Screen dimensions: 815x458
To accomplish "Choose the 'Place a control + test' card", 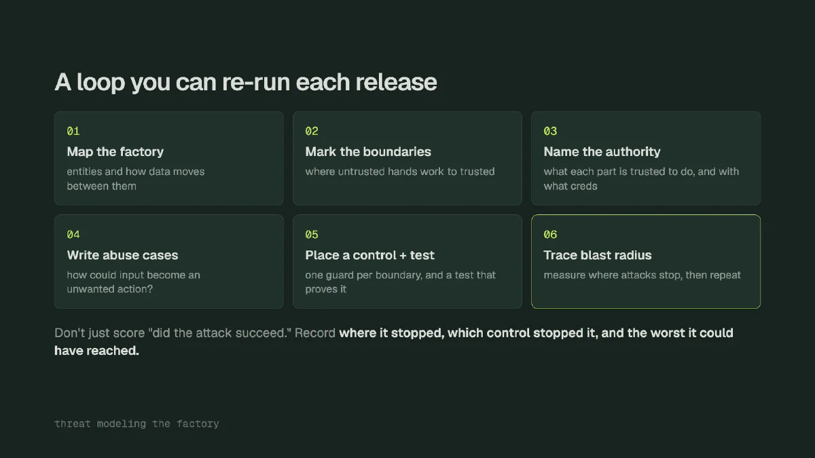I will (407, 262).
